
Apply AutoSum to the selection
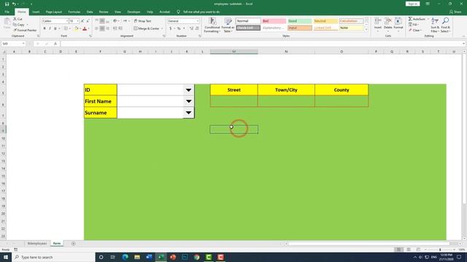[x=417, y=19]
